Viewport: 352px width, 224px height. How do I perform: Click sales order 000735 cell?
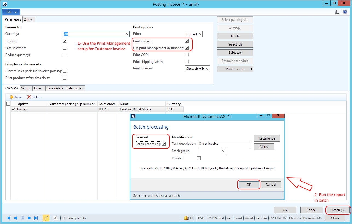108,109
